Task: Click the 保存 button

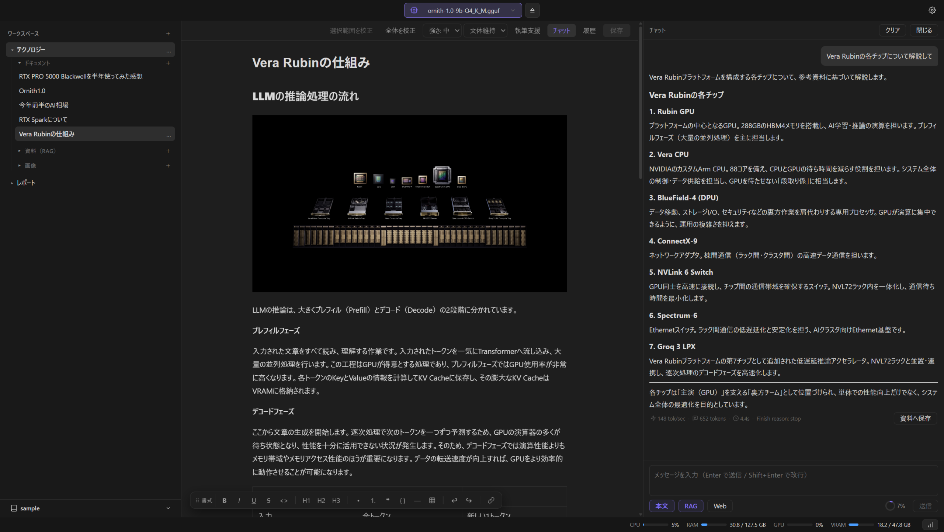Action: click(x=616, y=31)
